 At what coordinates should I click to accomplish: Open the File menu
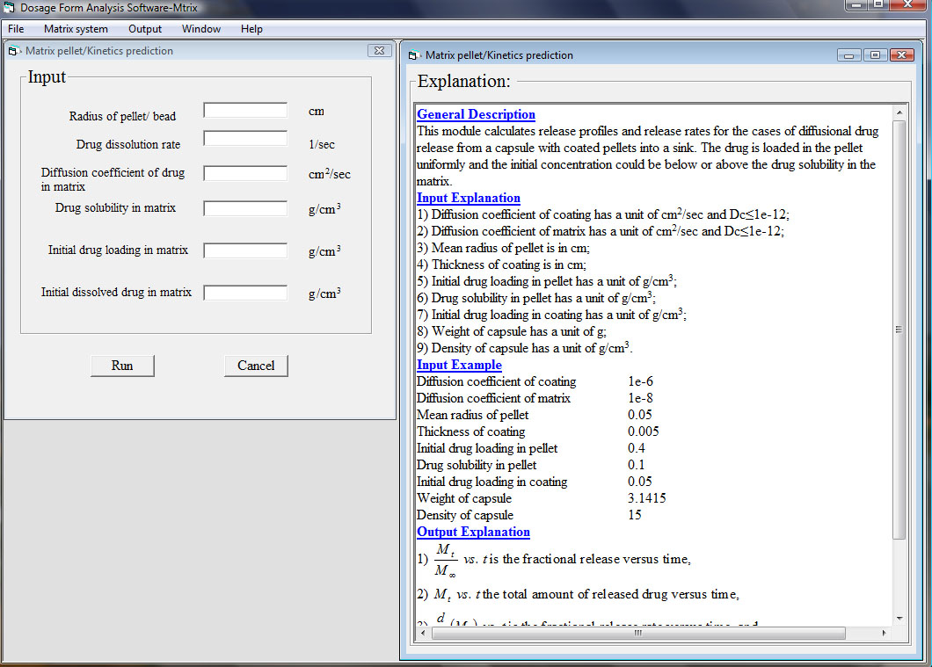pyautogui.click(x=16, y=29)
